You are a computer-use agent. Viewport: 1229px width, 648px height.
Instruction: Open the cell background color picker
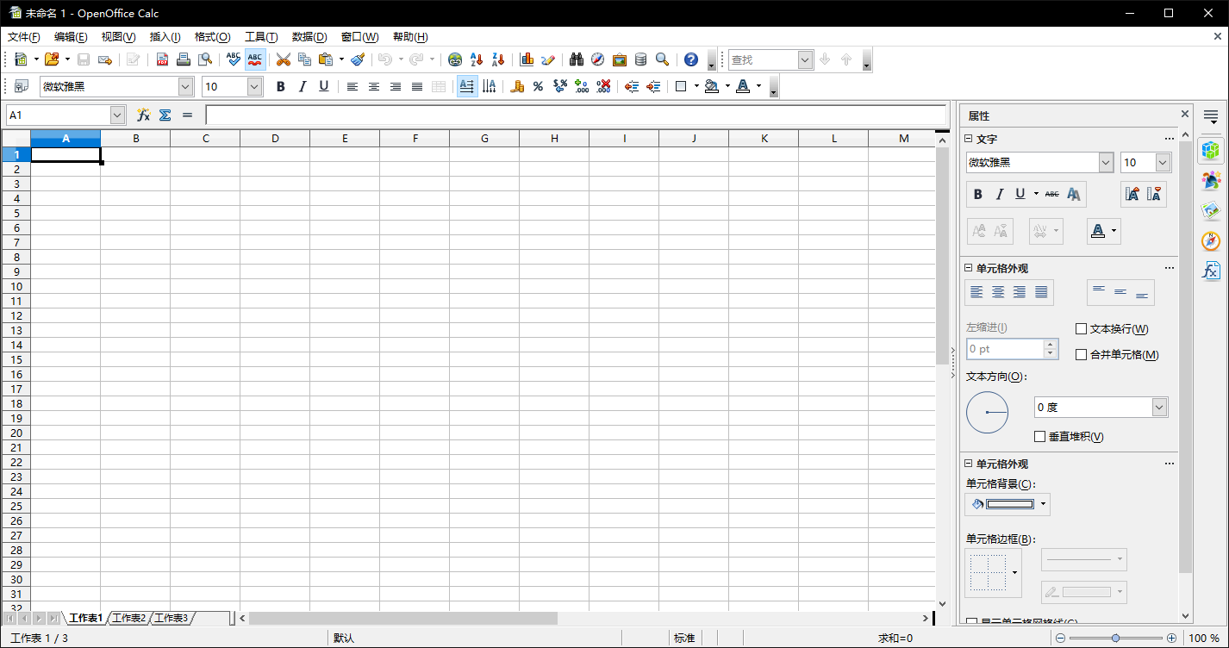point(1043,504)
